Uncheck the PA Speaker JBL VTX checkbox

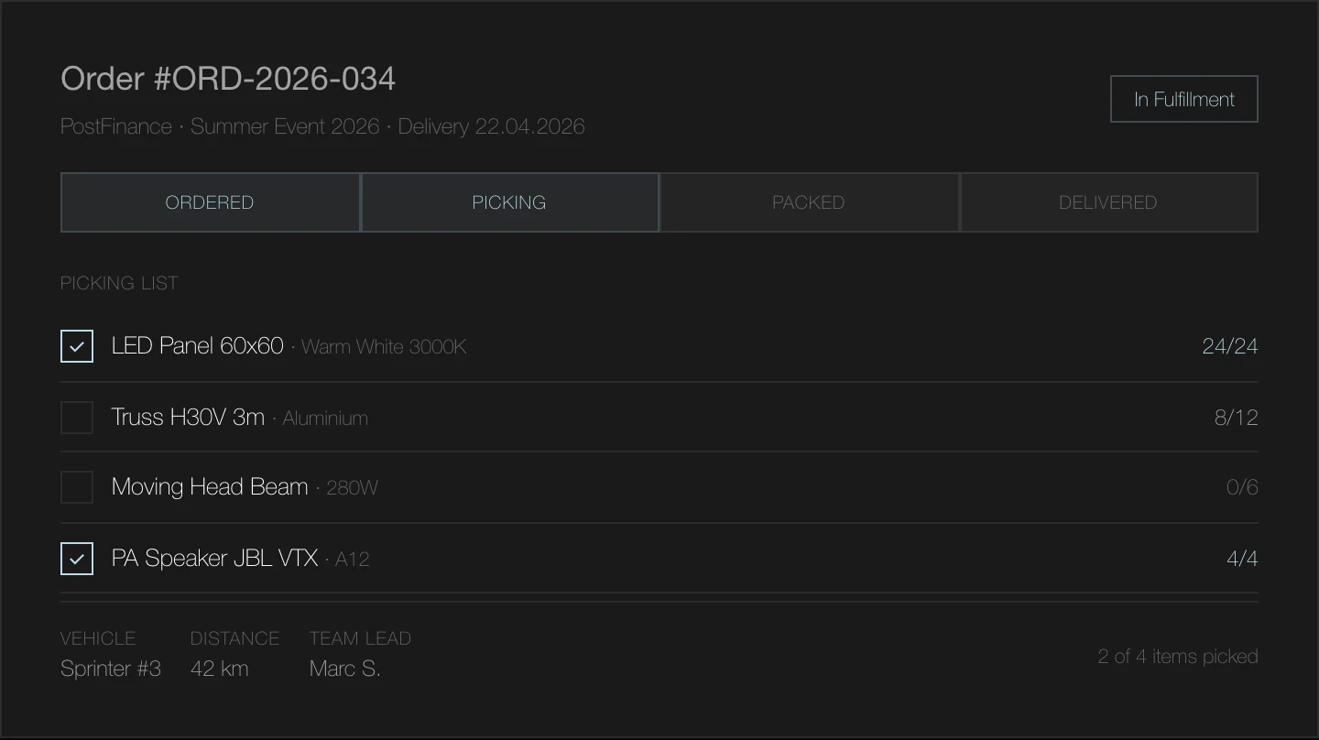click(77, 559)
